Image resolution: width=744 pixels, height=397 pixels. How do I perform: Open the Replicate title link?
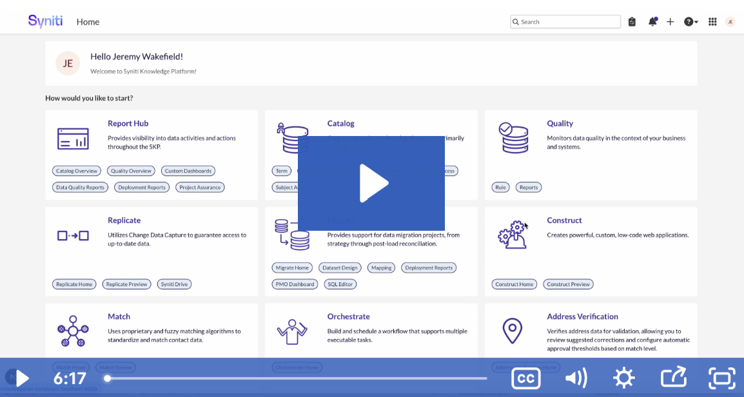tap(124, 220)
